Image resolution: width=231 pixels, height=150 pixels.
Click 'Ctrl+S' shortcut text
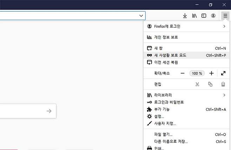click(x=221, y=142)
